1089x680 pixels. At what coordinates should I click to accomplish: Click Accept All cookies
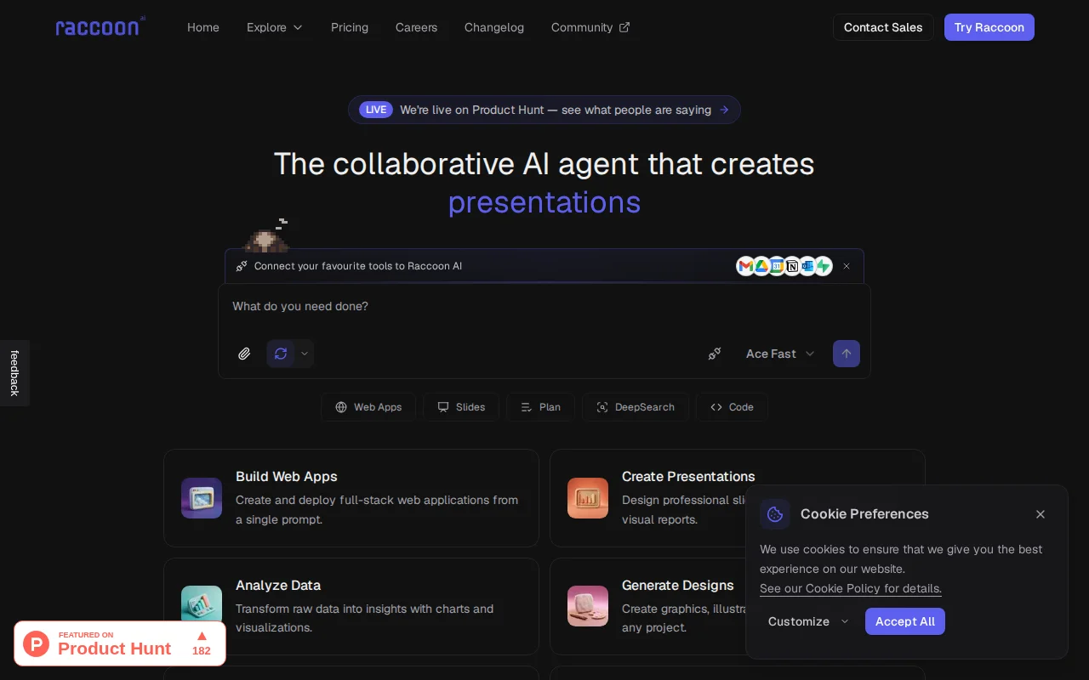(905, 621)
